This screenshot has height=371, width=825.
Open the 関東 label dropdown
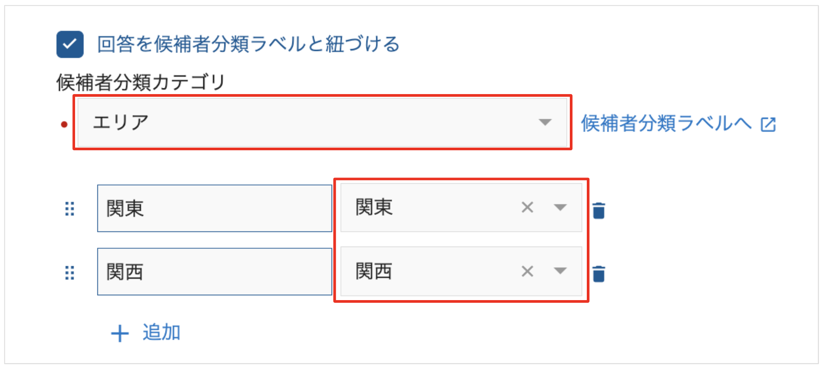429,207
